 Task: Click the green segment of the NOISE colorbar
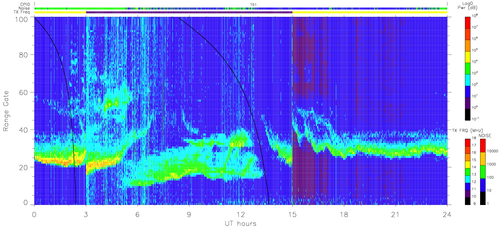pos(483,172)
